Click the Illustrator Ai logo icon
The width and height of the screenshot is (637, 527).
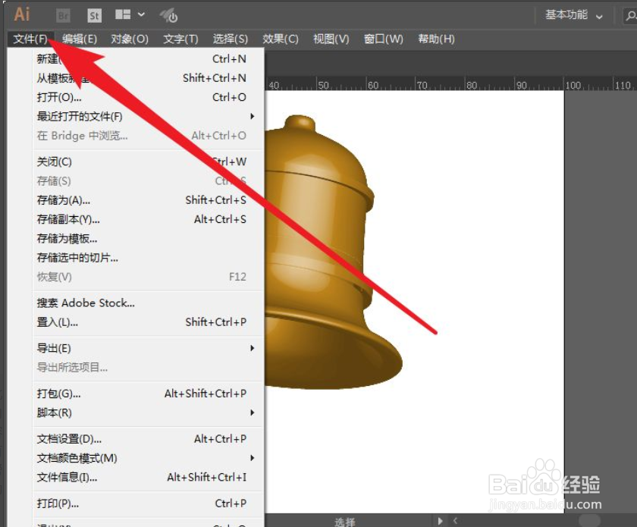click(x=22, y=14)
